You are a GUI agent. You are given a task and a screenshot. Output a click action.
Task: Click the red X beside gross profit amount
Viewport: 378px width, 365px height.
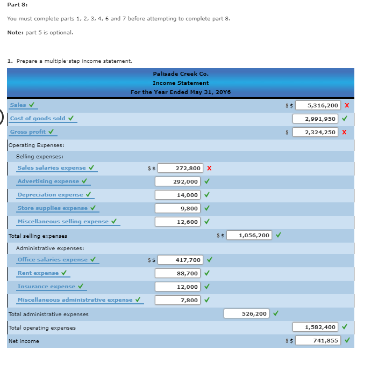(344, 132)
